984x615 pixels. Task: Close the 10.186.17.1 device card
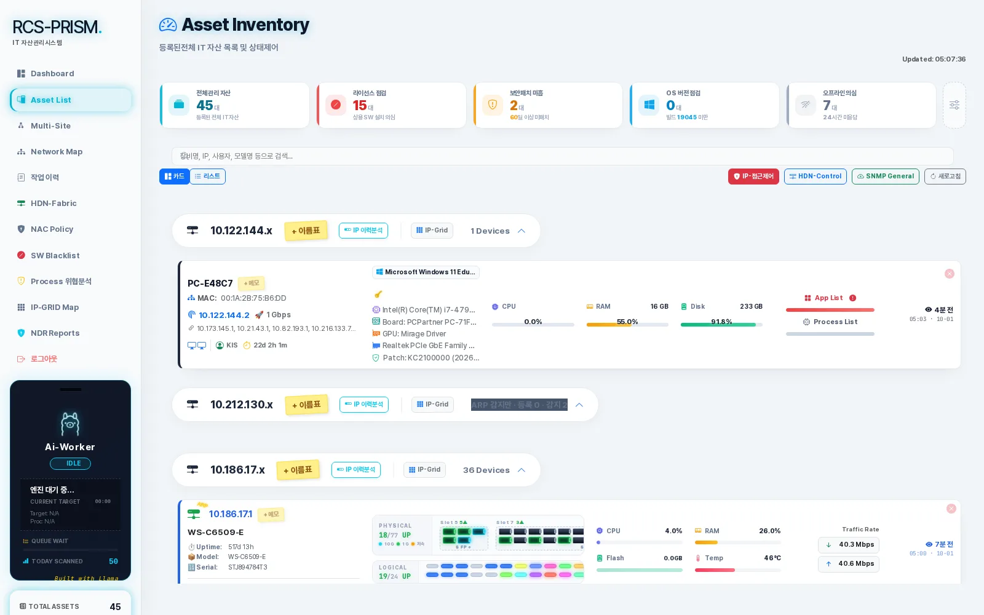coord(951,509)
